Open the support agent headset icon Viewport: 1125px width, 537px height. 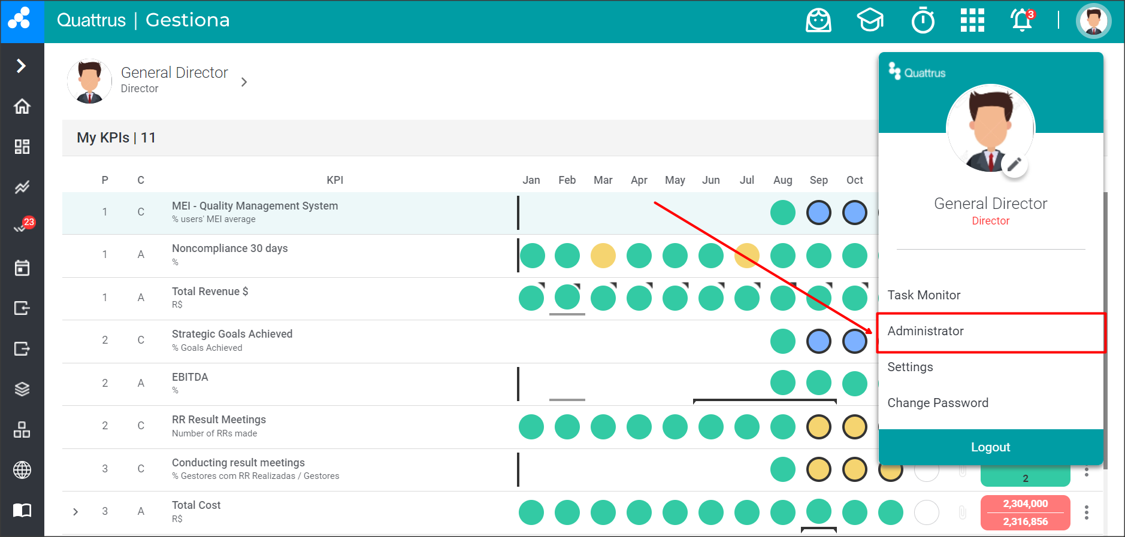[x=818, y=20]
